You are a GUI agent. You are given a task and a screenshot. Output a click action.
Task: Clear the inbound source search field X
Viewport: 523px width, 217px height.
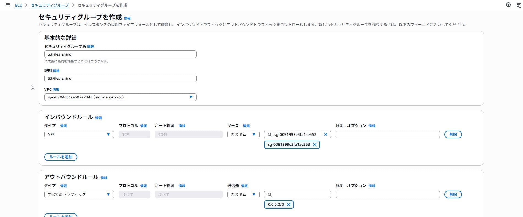pos(325,134)
